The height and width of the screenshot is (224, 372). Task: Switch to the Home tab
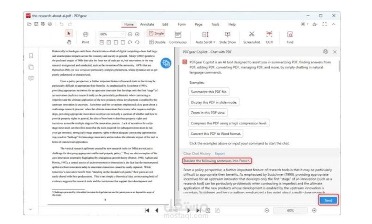pos(129,24)
